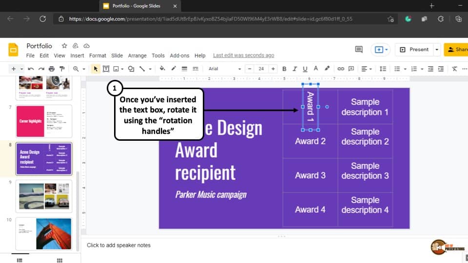Open the fill color bucket
468x263 pixels.
point(162,69)
